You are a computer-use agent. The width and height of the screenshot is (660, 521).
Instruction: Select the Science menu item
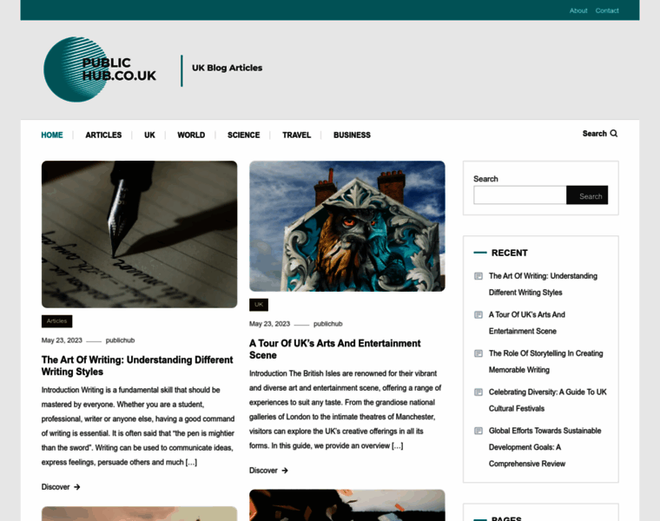tap(244, 135)
